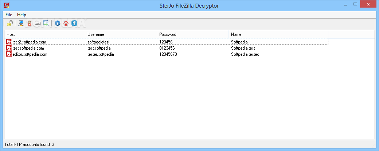Click the password 12345678 cell
The image size is (379, 151).
pyautogui.click(x=168, y=54)
